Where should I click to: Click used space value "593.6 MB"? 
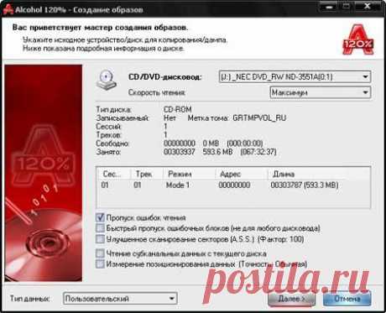point(217,152)
